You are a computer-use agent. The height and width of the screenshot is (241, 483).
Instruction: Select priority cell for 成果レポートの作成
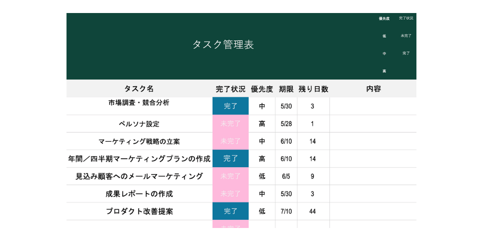pyautogui.click(x=262, y=194)
